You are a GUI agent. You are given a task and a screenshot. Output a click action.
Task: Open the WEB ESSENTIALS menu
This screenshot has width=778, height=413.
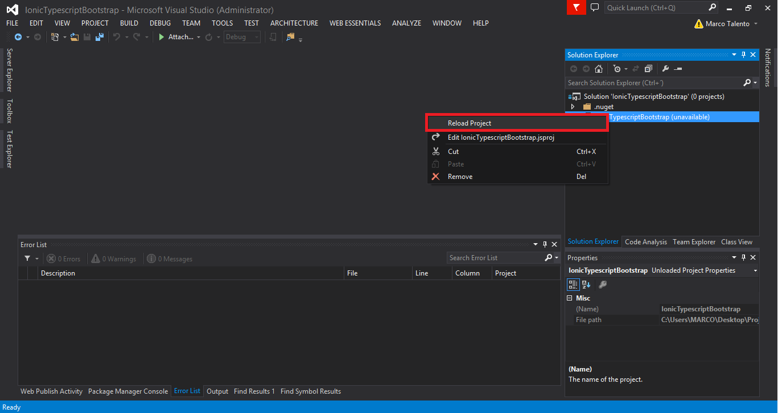click(x=355, y=23)
